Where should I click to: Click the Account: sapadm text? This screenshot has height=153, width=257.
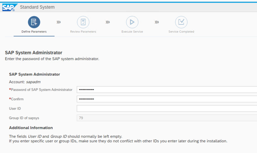click(25, 82)
